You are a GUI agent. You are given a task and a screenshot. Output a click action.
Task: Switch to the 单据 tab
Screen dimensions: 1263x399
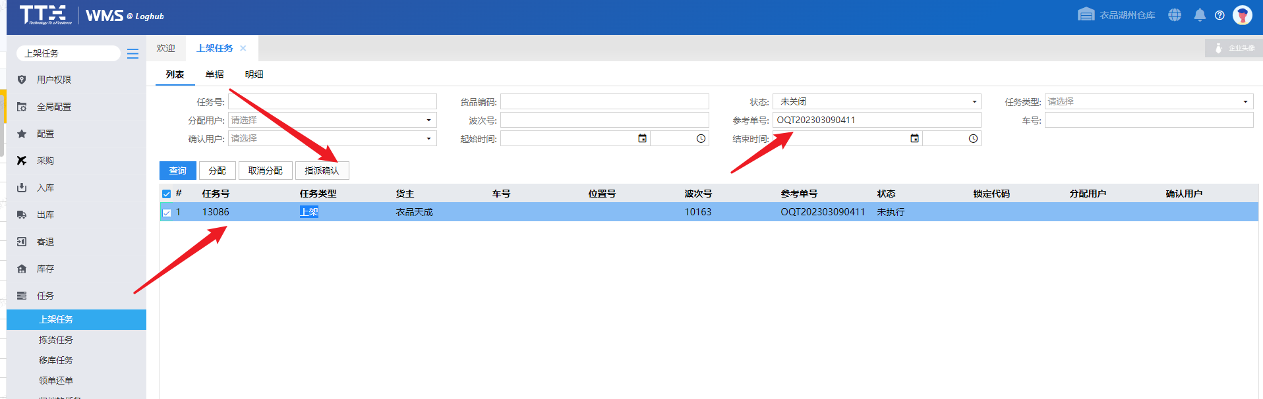[214, 74]
